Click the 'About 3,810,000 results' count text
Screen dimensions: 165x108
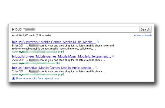click(x=31, y=35)
